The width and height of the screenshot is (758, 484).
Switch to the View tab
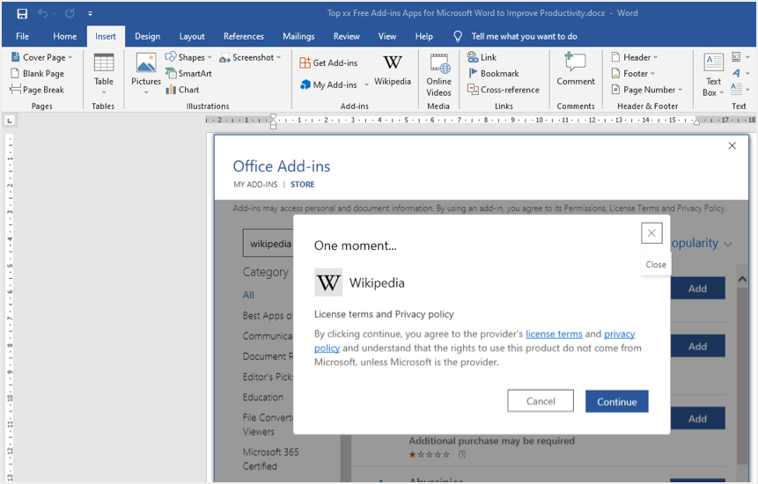[387, 36]
